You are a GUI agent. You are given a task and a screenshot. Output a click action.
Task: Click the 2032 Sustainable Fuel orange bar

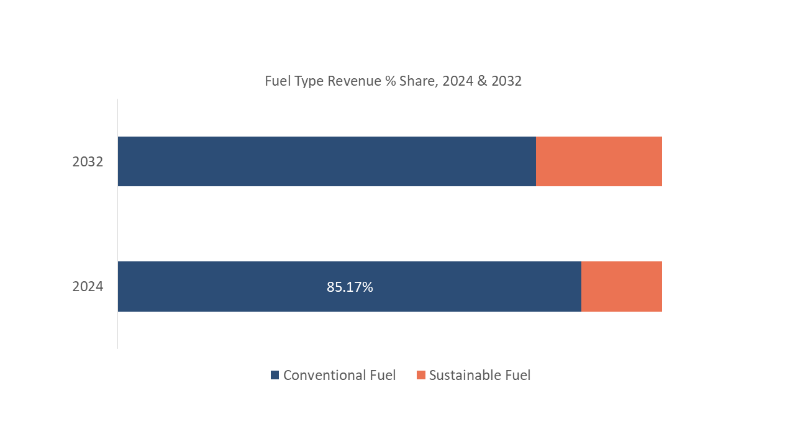tap(599, 161)
